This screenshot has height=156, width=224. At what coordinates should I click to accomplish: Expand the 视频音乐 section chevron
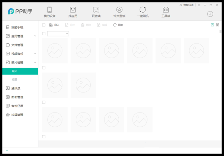pos(35,53)
